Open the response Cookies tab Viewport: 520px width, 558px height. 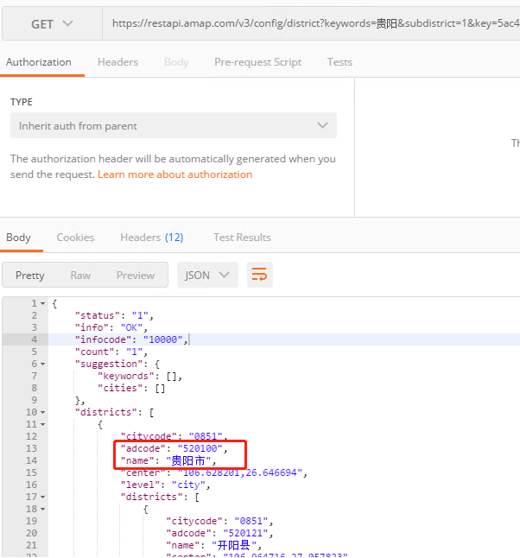(x=75, y=238)
